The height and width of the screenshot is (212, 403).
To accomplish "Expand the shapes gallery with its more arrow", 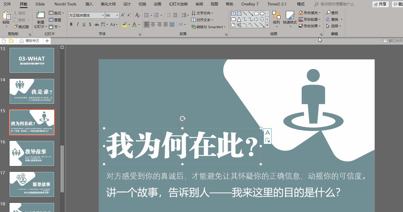I will [x=268, y=26].
